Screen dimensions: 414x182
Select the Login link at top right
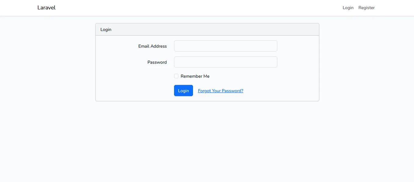point(348,8)
